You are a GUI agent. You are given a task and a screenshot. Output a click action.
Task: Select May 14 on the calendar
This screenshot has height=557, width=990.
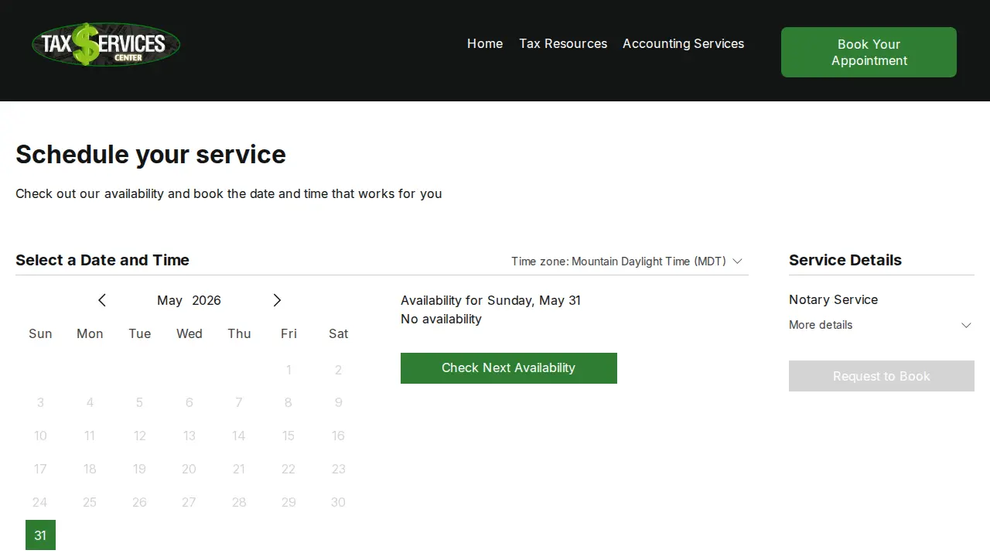(x=239, y=436)
